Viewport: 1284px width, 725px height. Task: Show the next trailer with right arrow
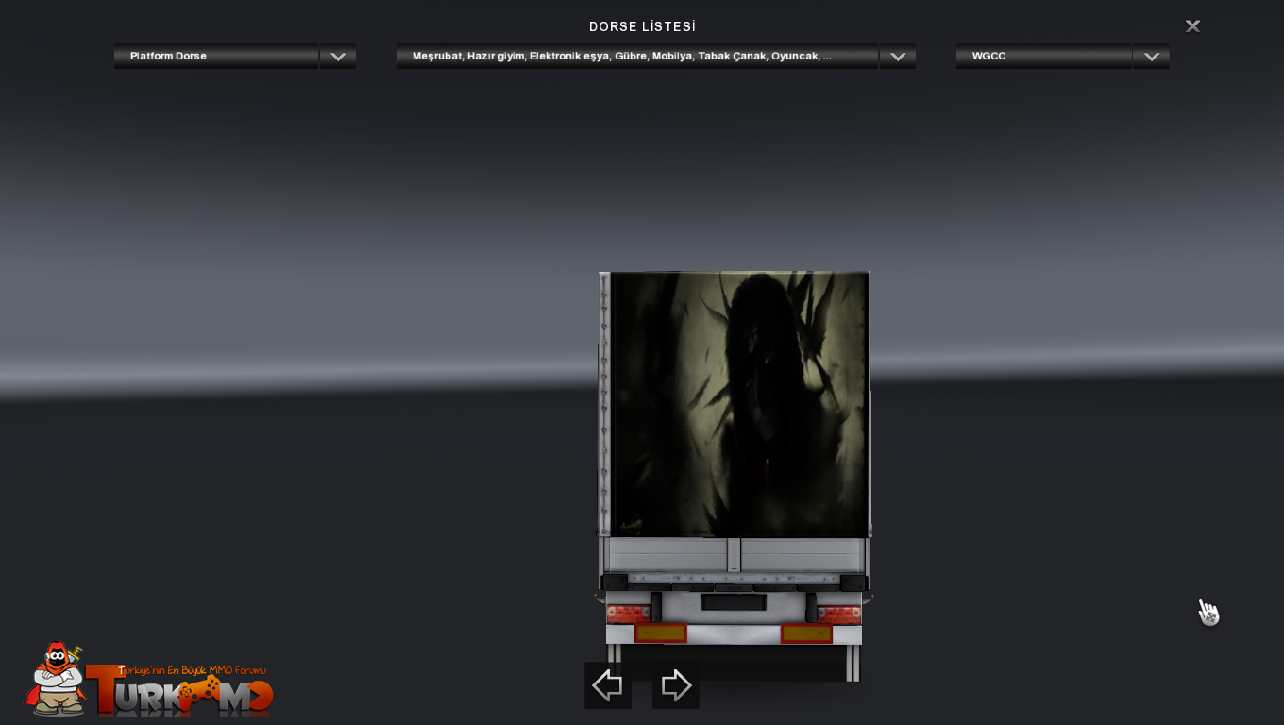pyautogui.click(x=676, y=685)
